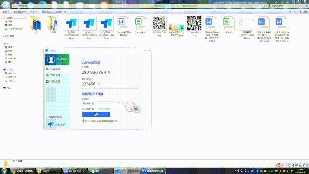The image size is (309, 174).
Task: Switch to the ToDesk taskbar button
Action: [126, 171]
